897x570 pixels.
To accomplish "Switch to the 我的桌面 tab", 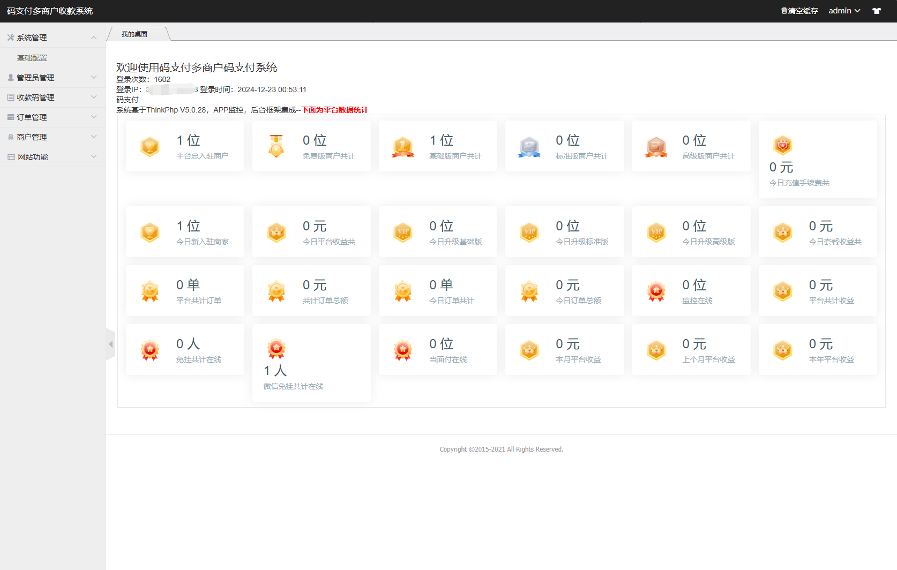I will (x=133, y=33).
